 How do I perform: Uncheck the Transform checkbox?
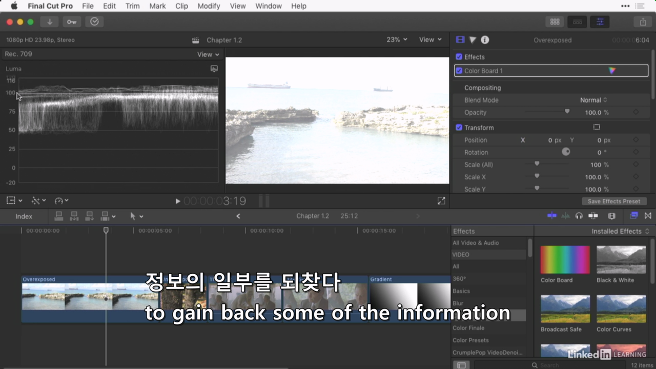pyautogui.click(x=459, y=128)
